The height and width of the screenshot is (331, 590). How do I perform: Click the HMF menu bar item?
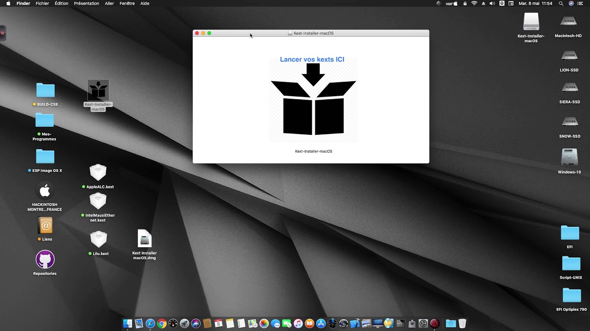coord(451,3)
